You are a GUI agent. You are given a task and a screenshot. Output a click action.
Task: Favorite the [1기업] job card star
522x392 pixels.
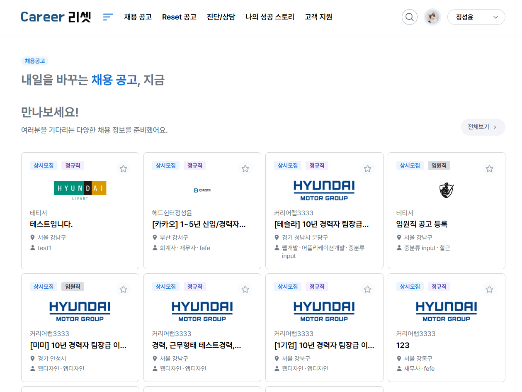[367, 290]
